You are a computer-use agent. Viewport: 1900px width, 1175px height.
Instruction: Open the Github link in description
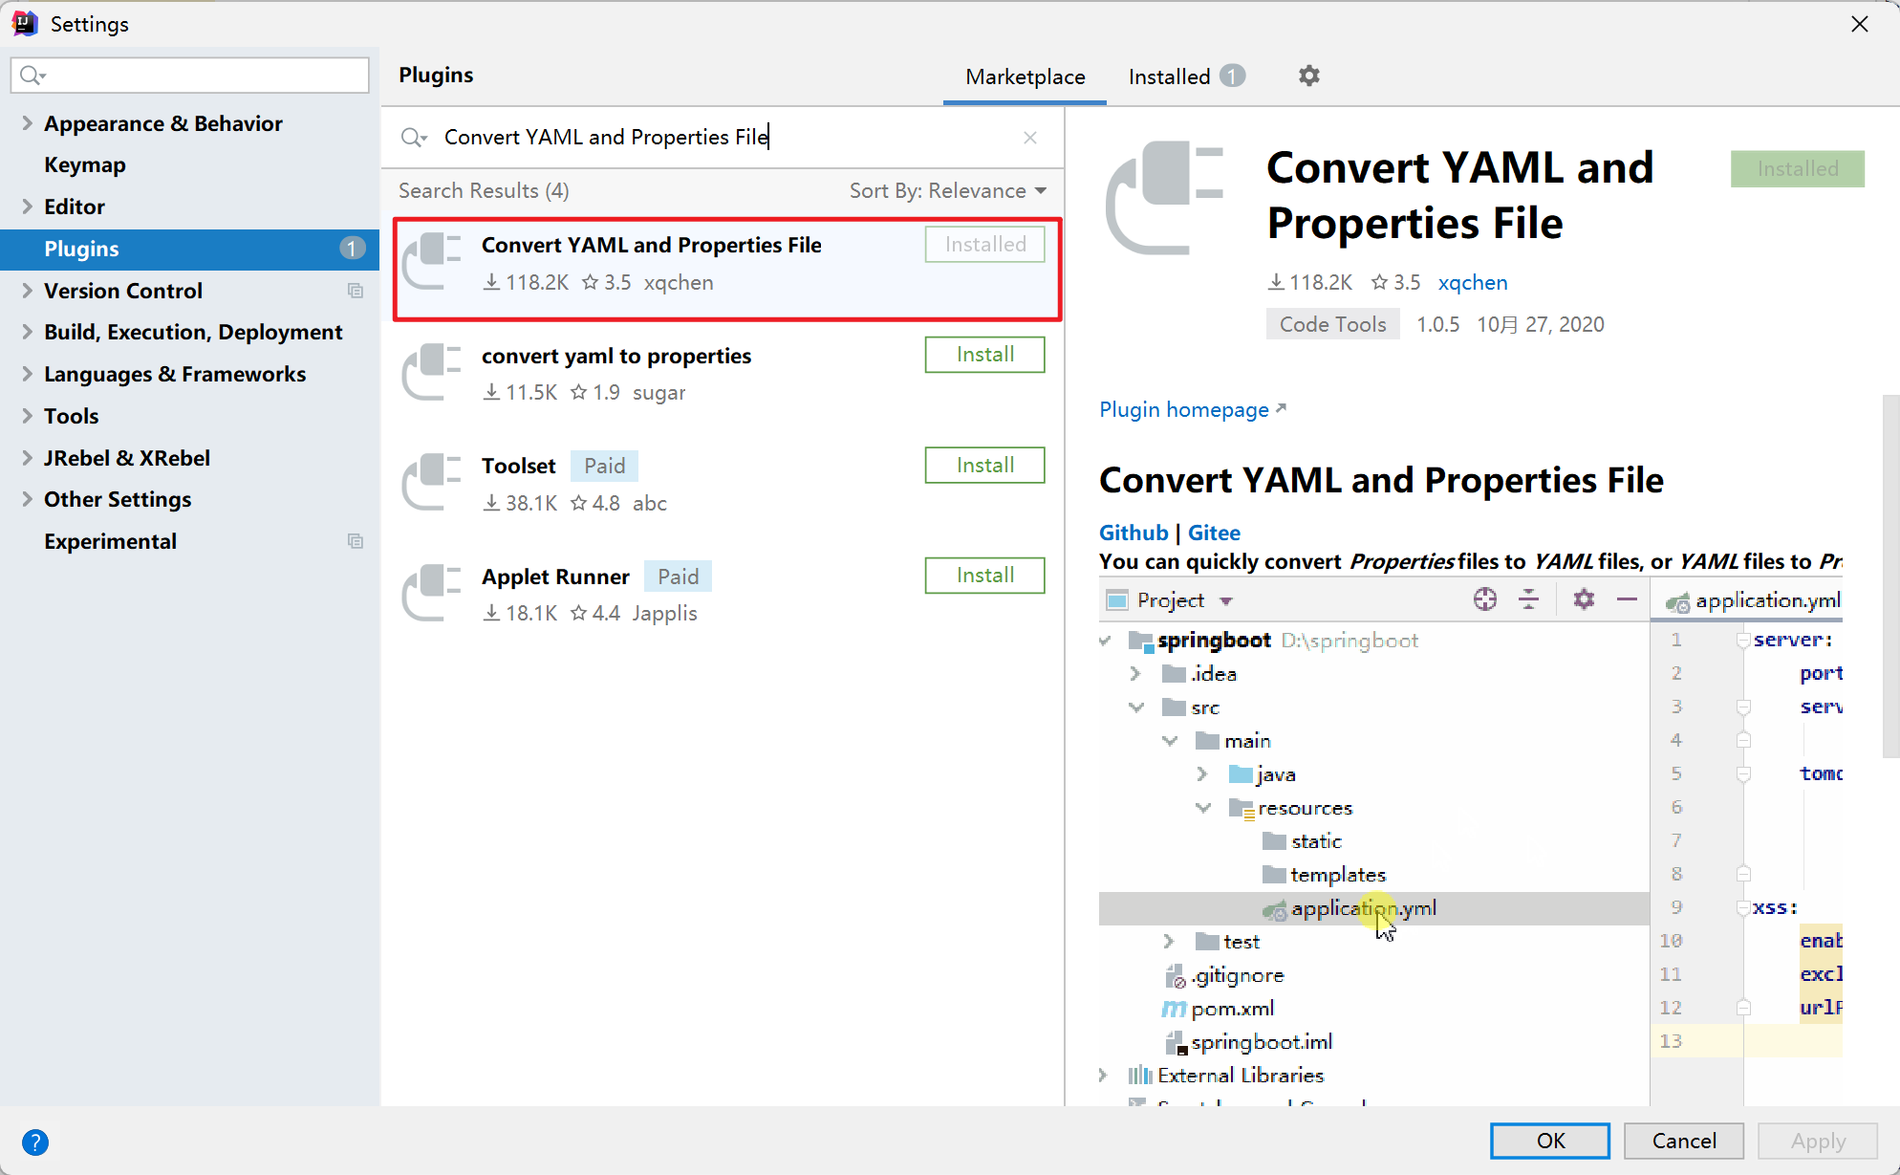tap(1134, 533)
